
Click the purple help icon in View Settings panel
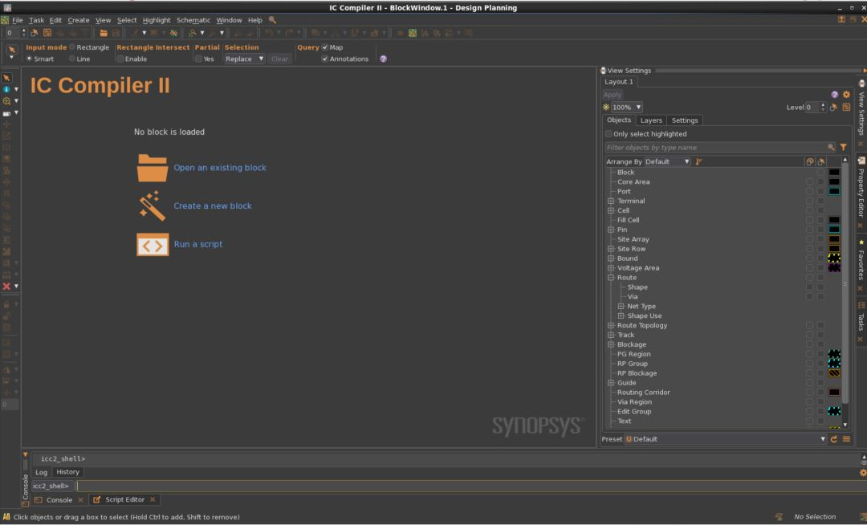point(834,95)
